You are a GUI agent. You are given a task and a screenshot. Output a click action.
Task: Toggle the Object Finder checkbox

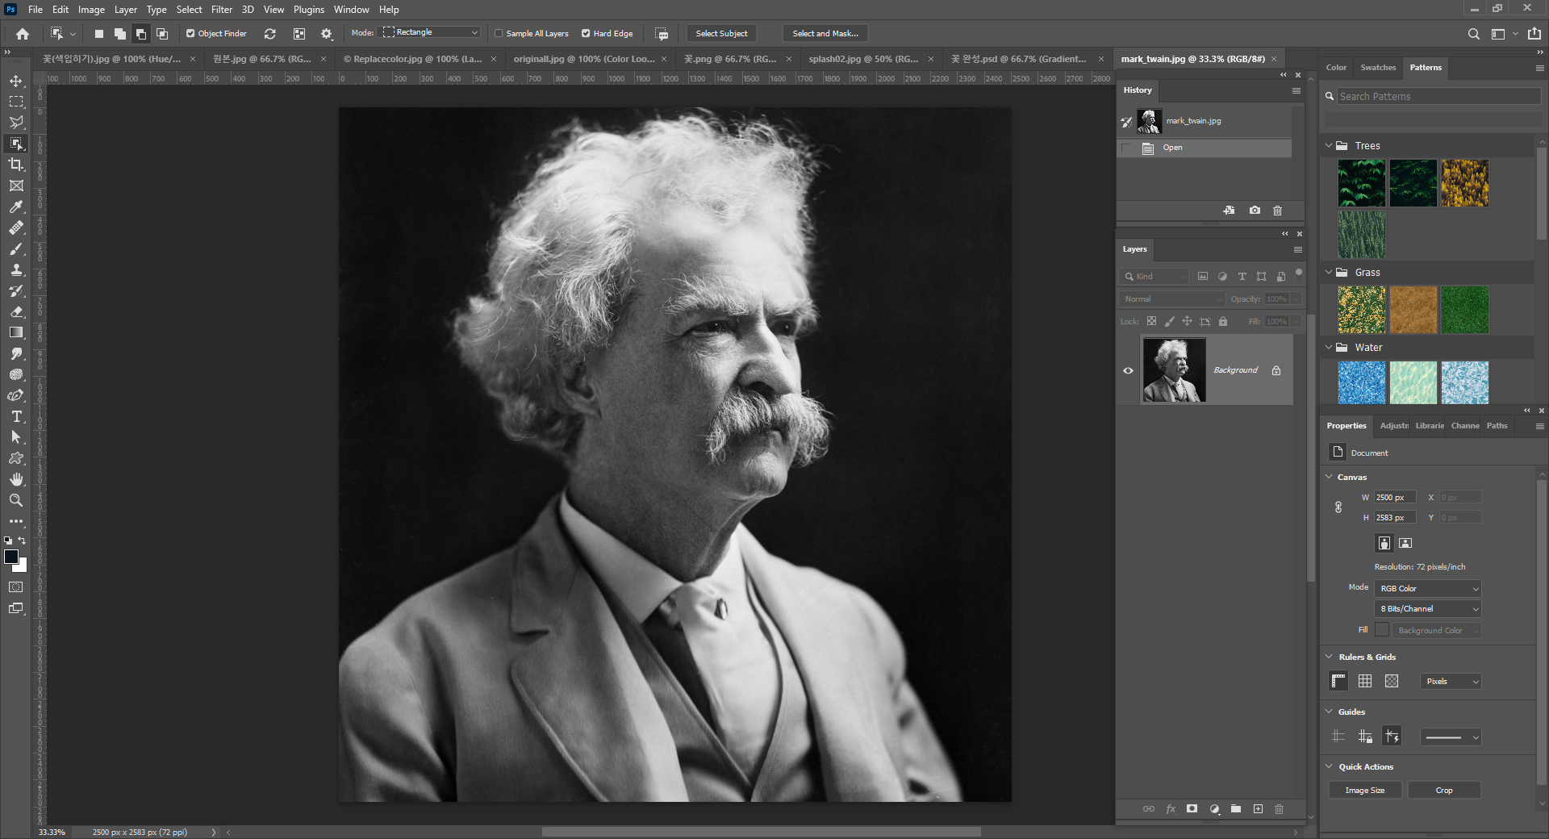point(190,34)
